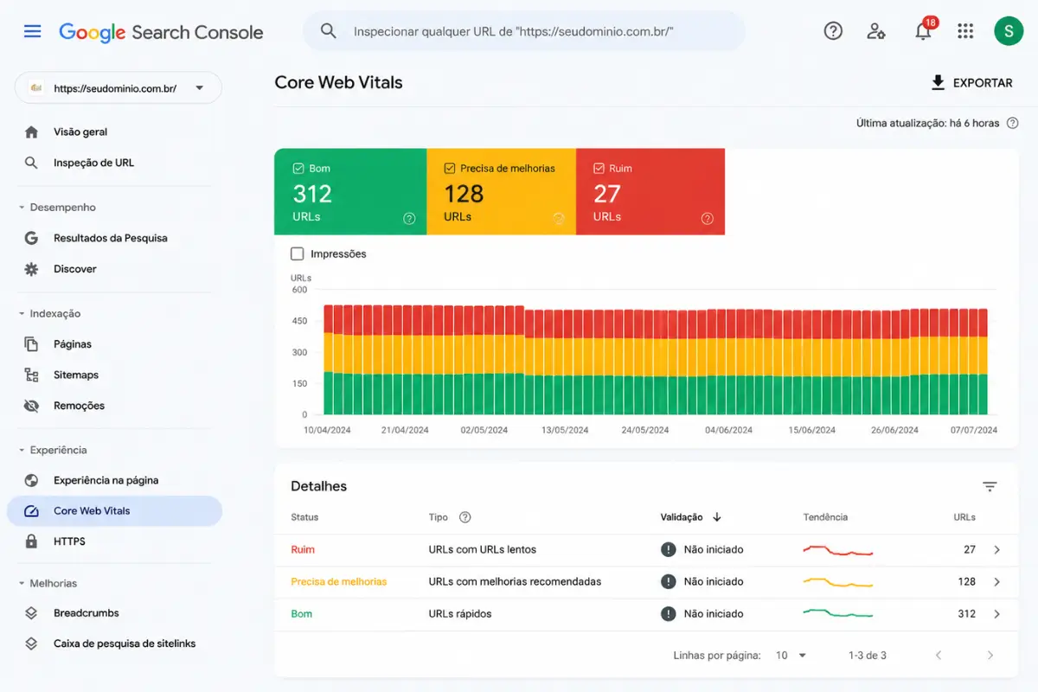Open the Detalhes filter icon
This screenshot has width=1038, height=692.
[990, 486]
